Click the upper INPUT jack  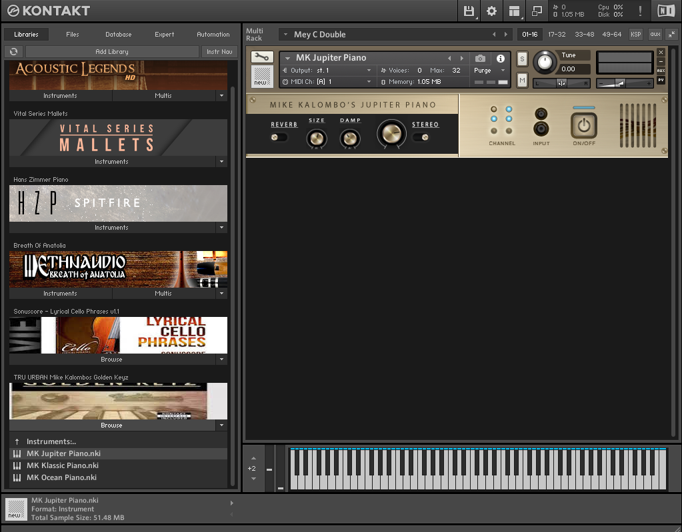(x=541, y=114)
